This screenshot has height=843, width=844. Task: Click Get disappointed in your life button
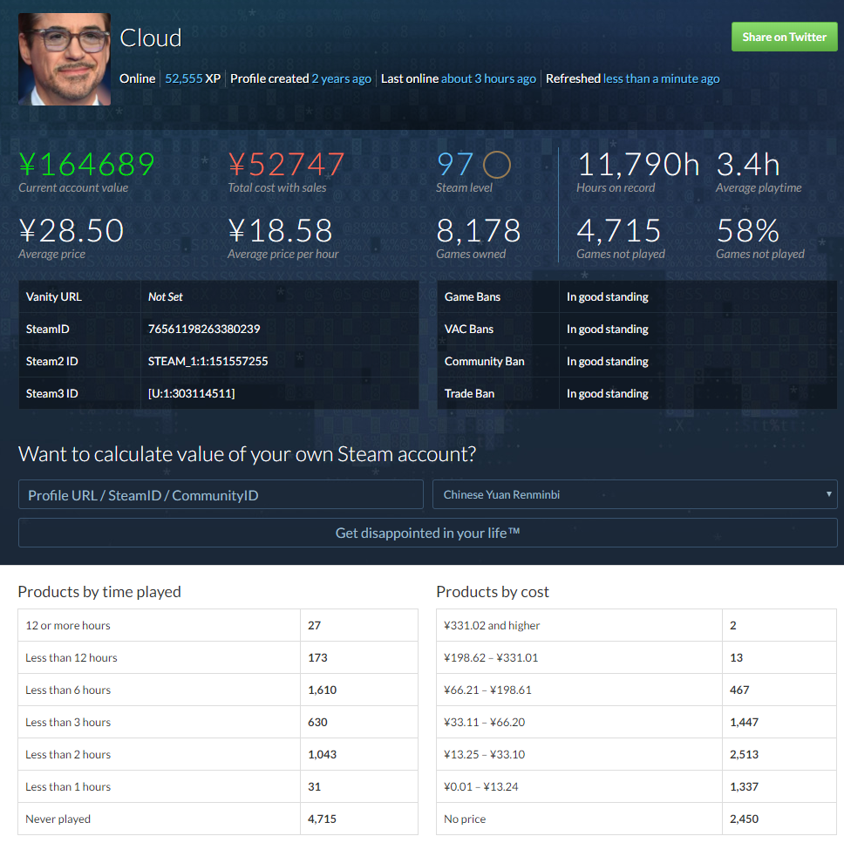tap(428, 533)
